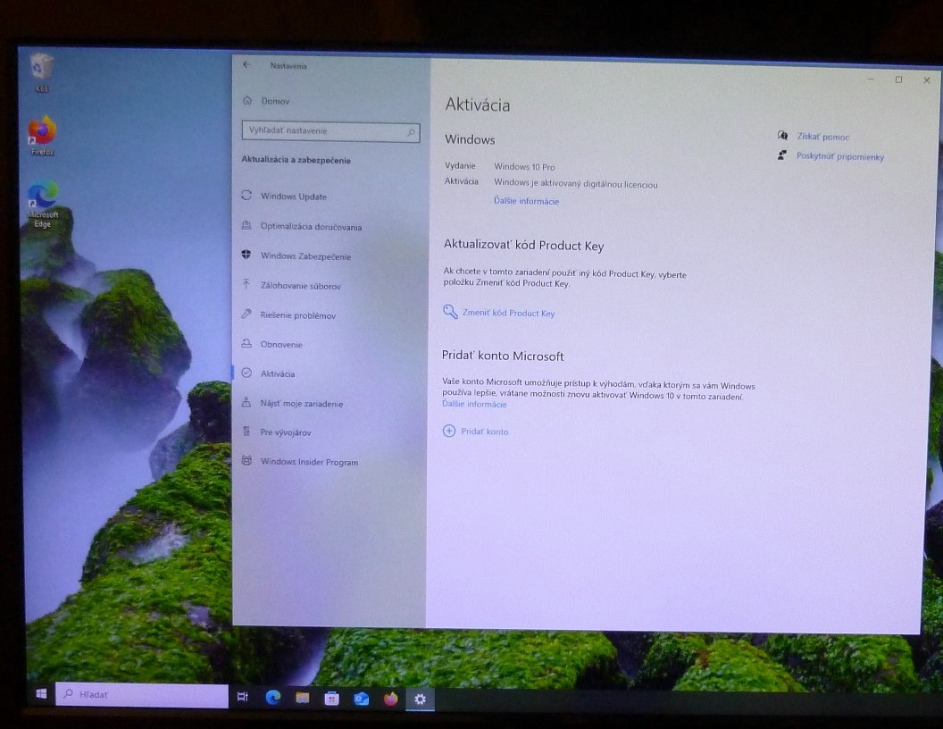Click Poskytnúť pripomienky feedback link
Image resolution: width=943 pixels, height=729 pixels.
pos(839,156)
